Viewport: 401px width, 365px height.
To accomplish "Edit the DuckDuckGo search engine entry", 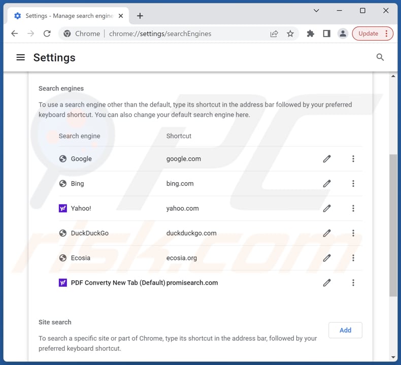I will coord(326,234).
